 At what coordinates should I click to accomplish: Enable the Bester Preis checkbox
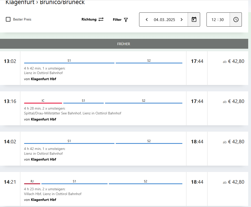[x=8, y=19]
